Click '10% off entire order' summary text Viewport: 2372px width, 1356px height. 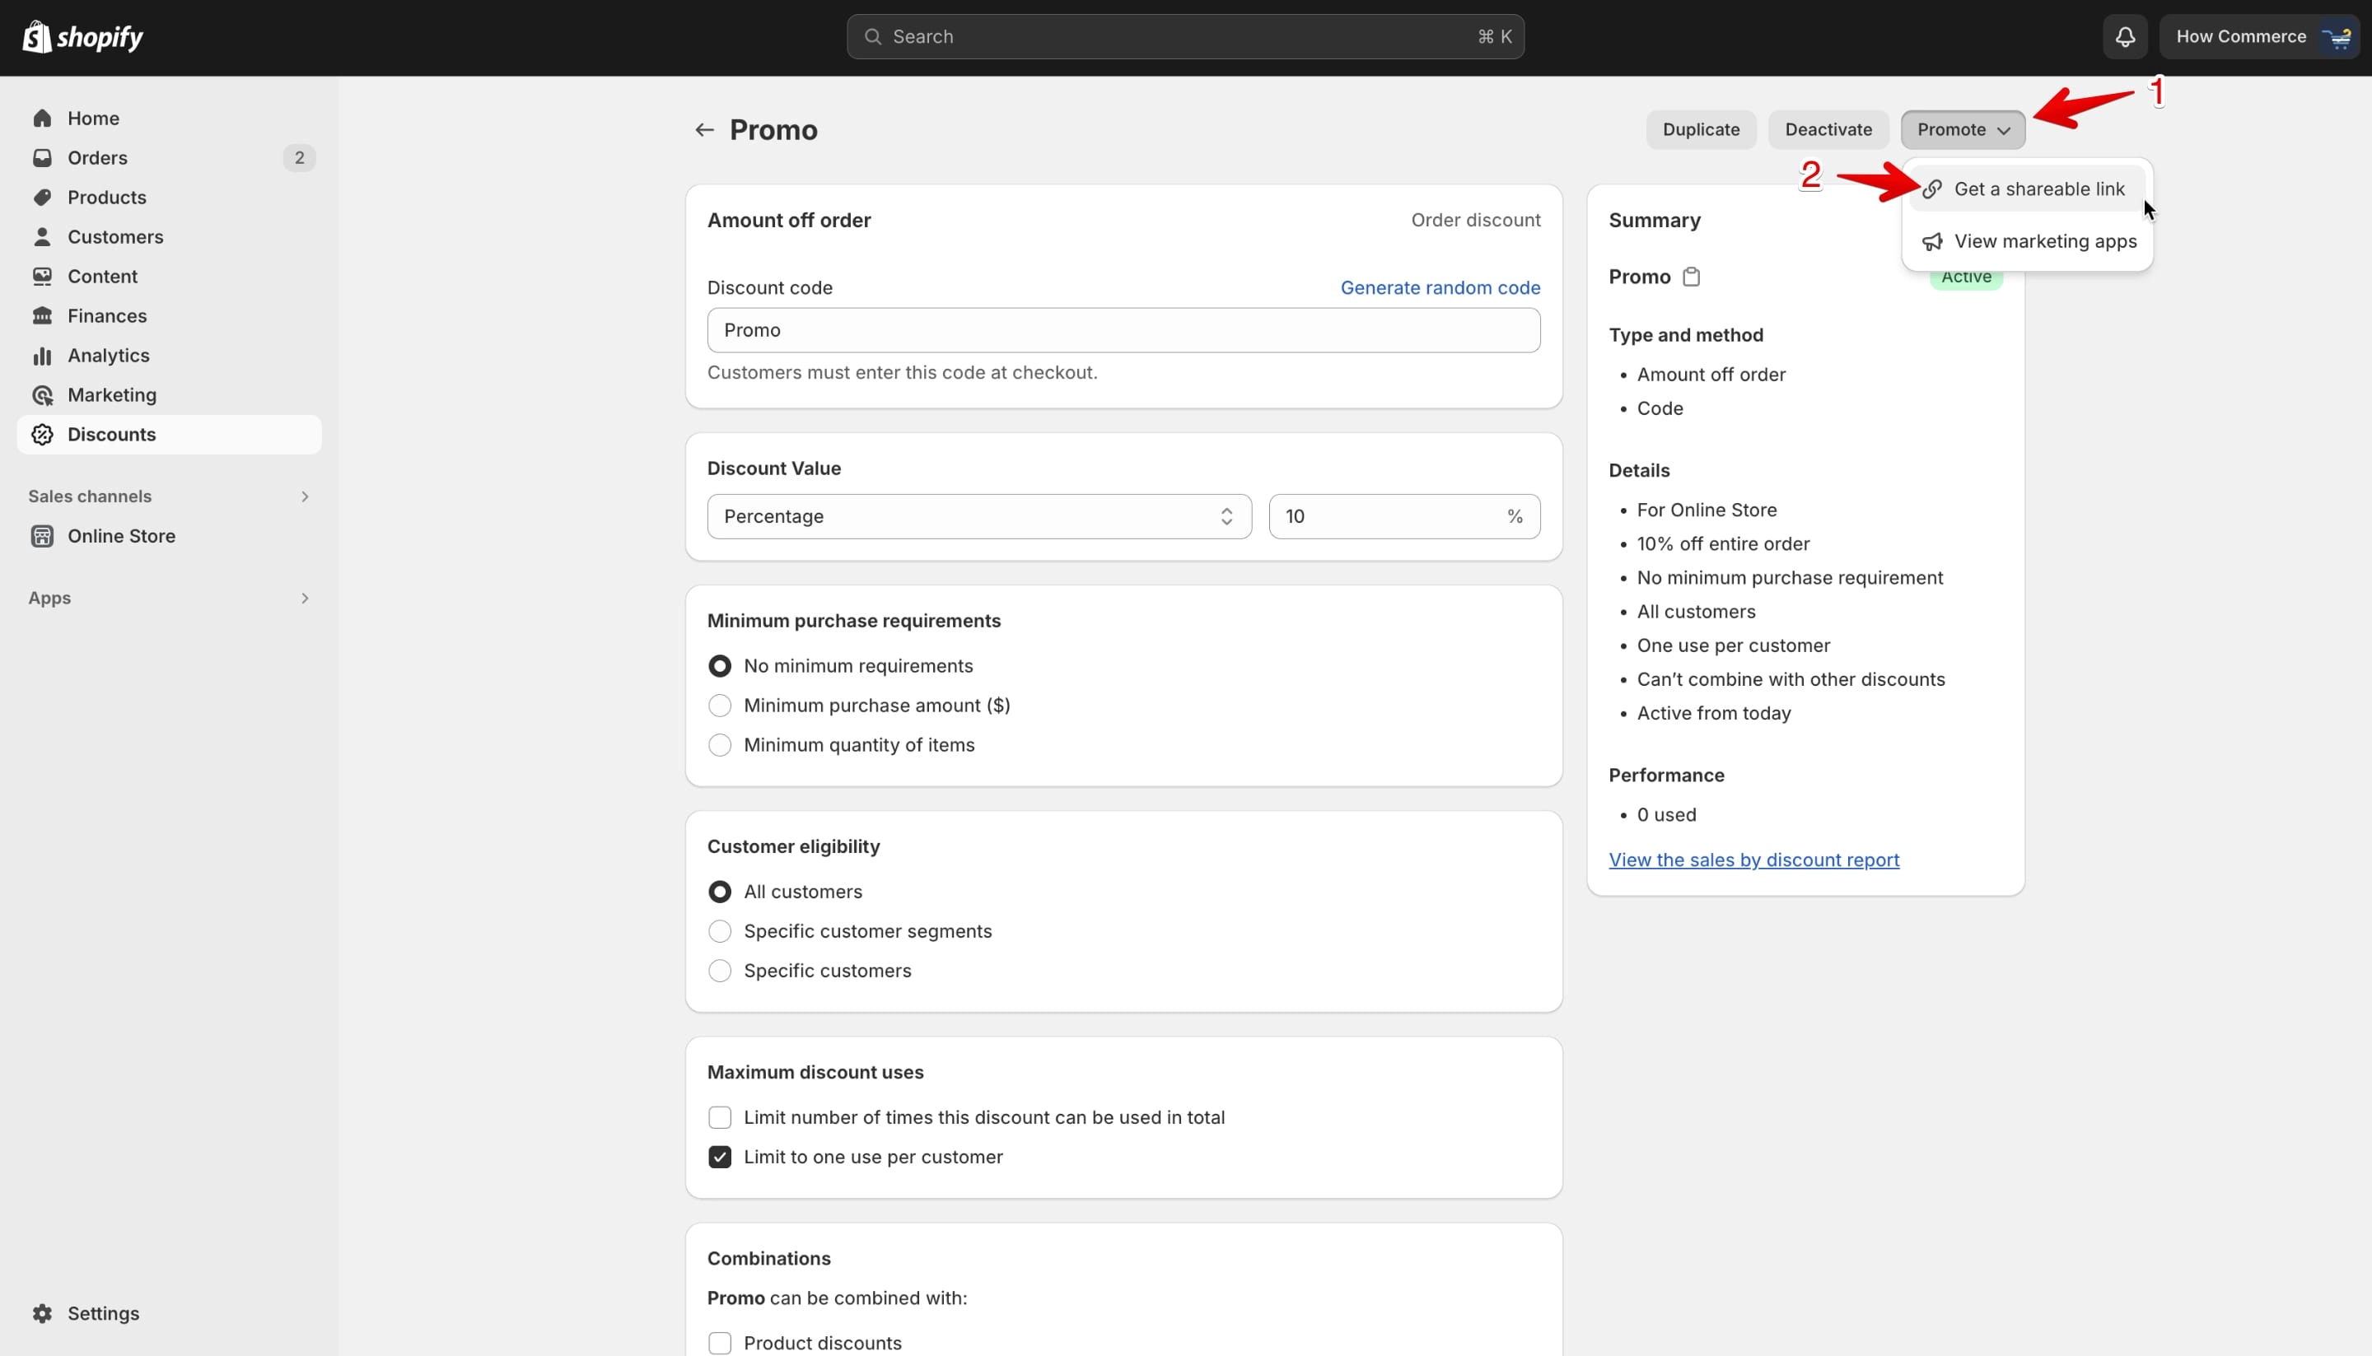1723,544
